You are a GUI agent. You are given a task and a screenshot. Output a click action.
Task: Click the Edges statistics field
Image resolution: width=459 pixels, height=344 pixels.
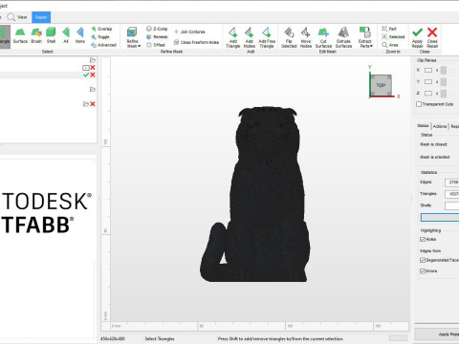(452, 183)
